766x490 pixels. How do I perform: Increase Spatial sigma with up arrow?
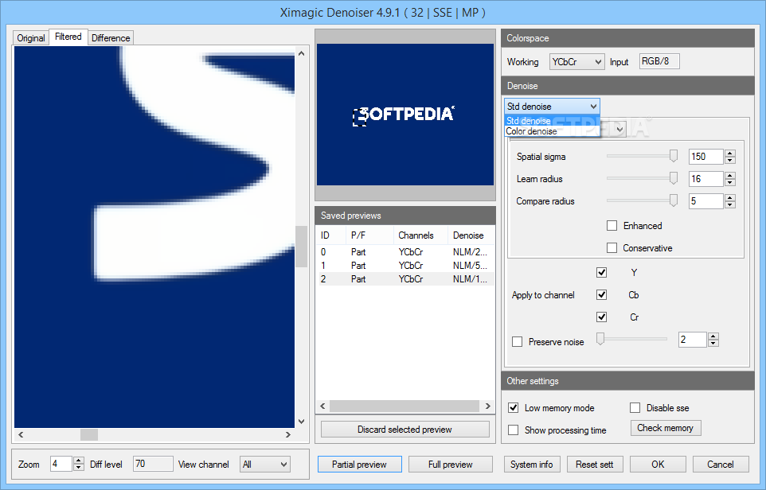pos(730,154)
